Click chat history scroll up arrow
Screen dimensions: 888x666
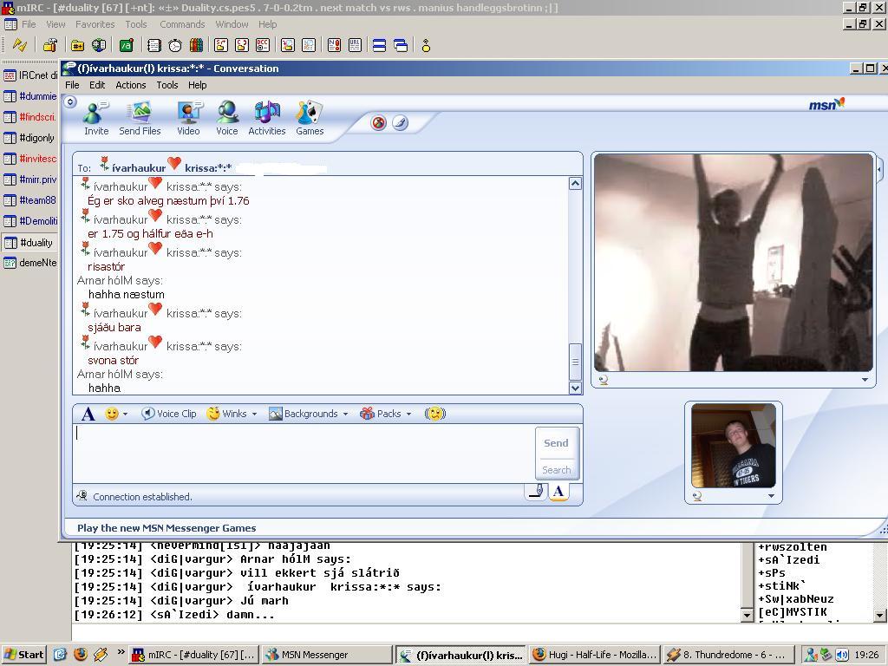tap(575, 183)
